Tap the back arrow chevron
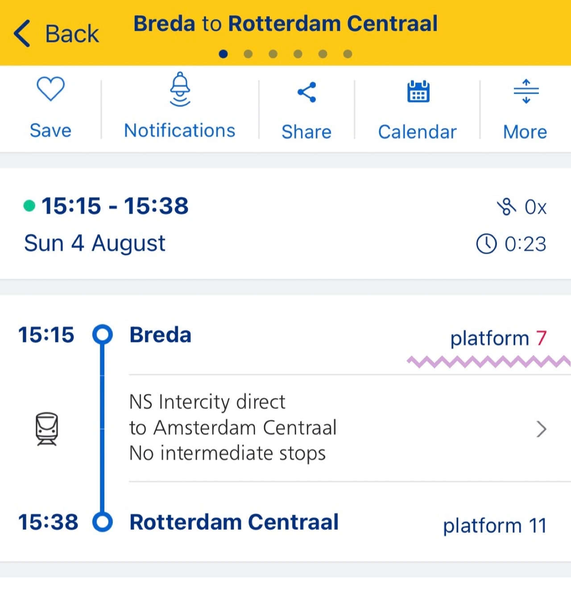The width and height of the screenshot is (571, 594). (x=22, y=33)
